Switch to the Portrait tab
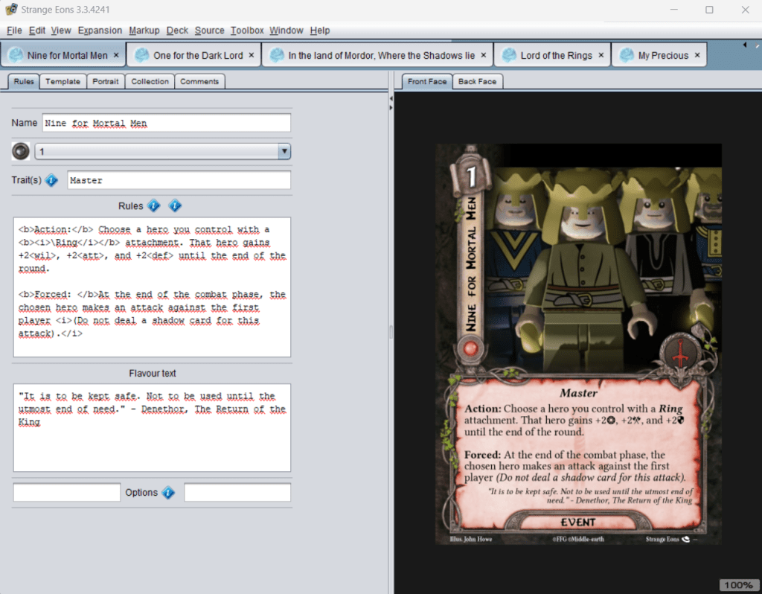The height and width of the screenshot is (594, 762). coord(105,81)
